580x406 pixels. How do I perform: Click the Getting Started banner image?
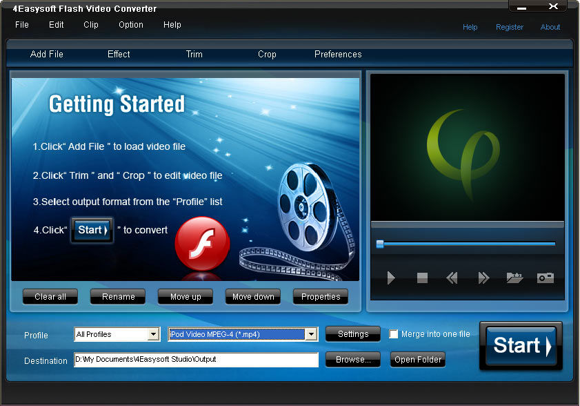[x=186, y=180]
